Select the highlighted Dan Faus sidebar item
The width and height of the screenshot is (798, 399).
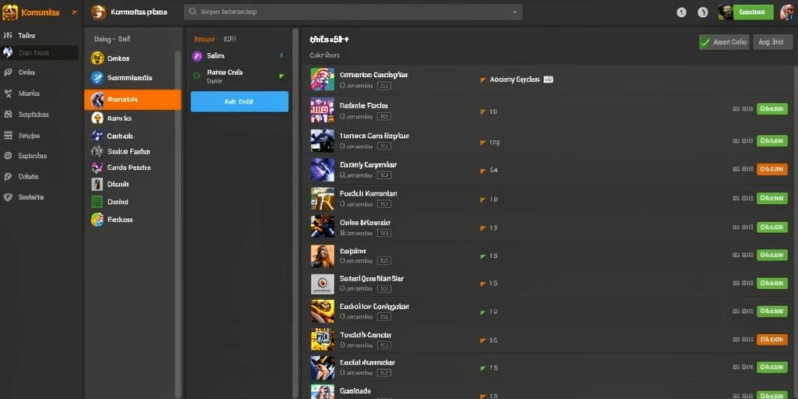click(x=40, y=52)
